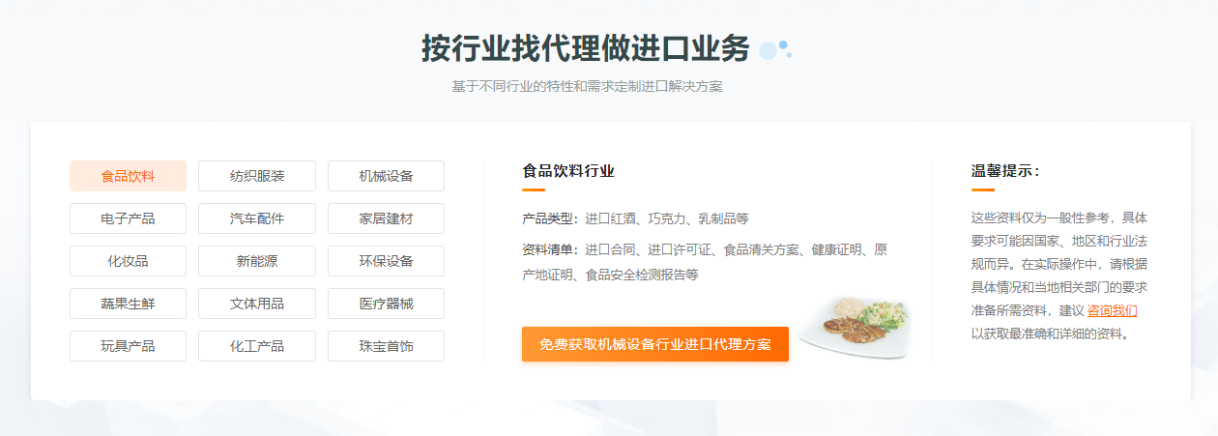Click the 家居建材 category button
1218x436 pixels.
(386, 218)
